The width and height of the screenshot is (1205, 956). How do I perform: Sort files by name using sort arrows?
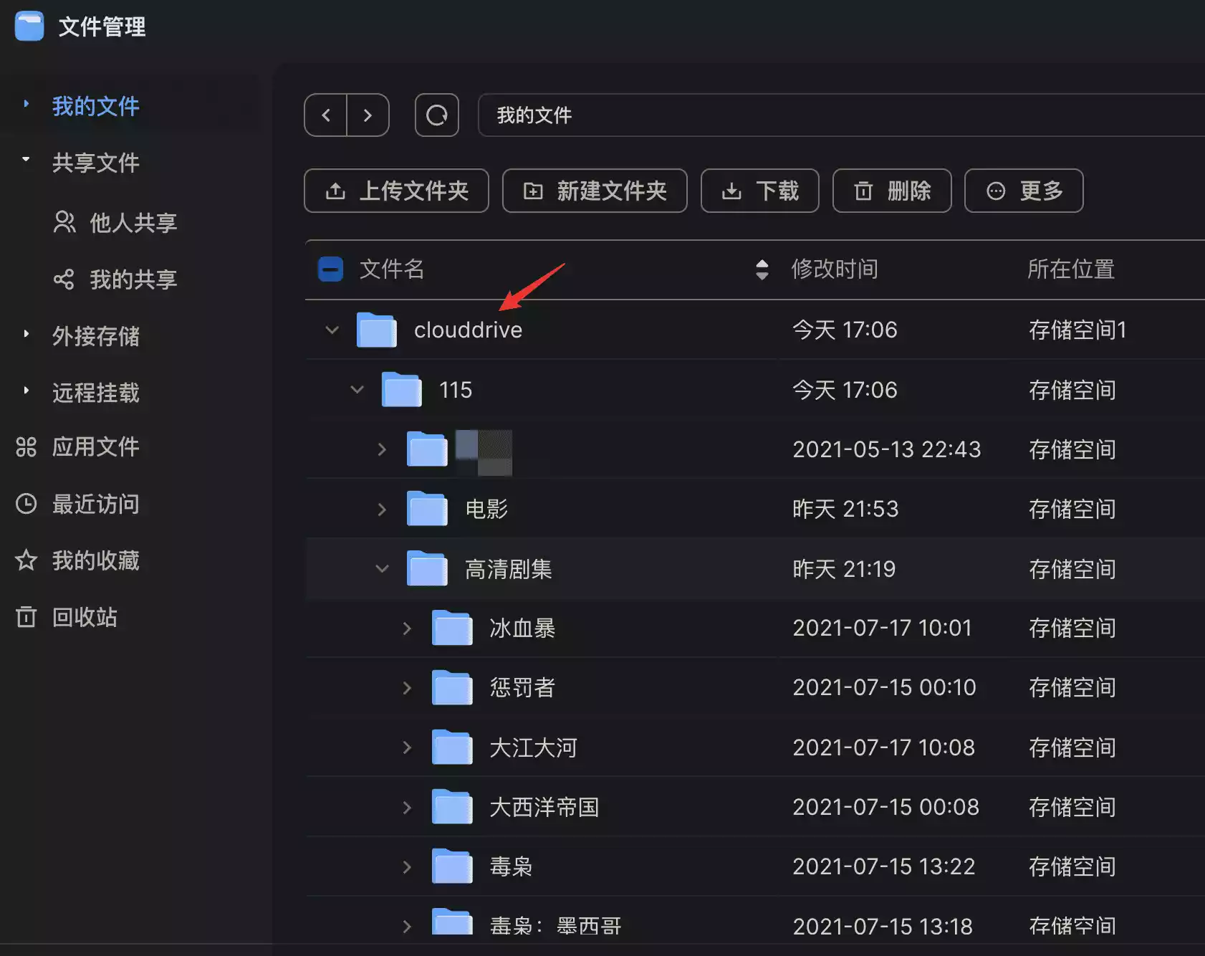pos(762,269)
